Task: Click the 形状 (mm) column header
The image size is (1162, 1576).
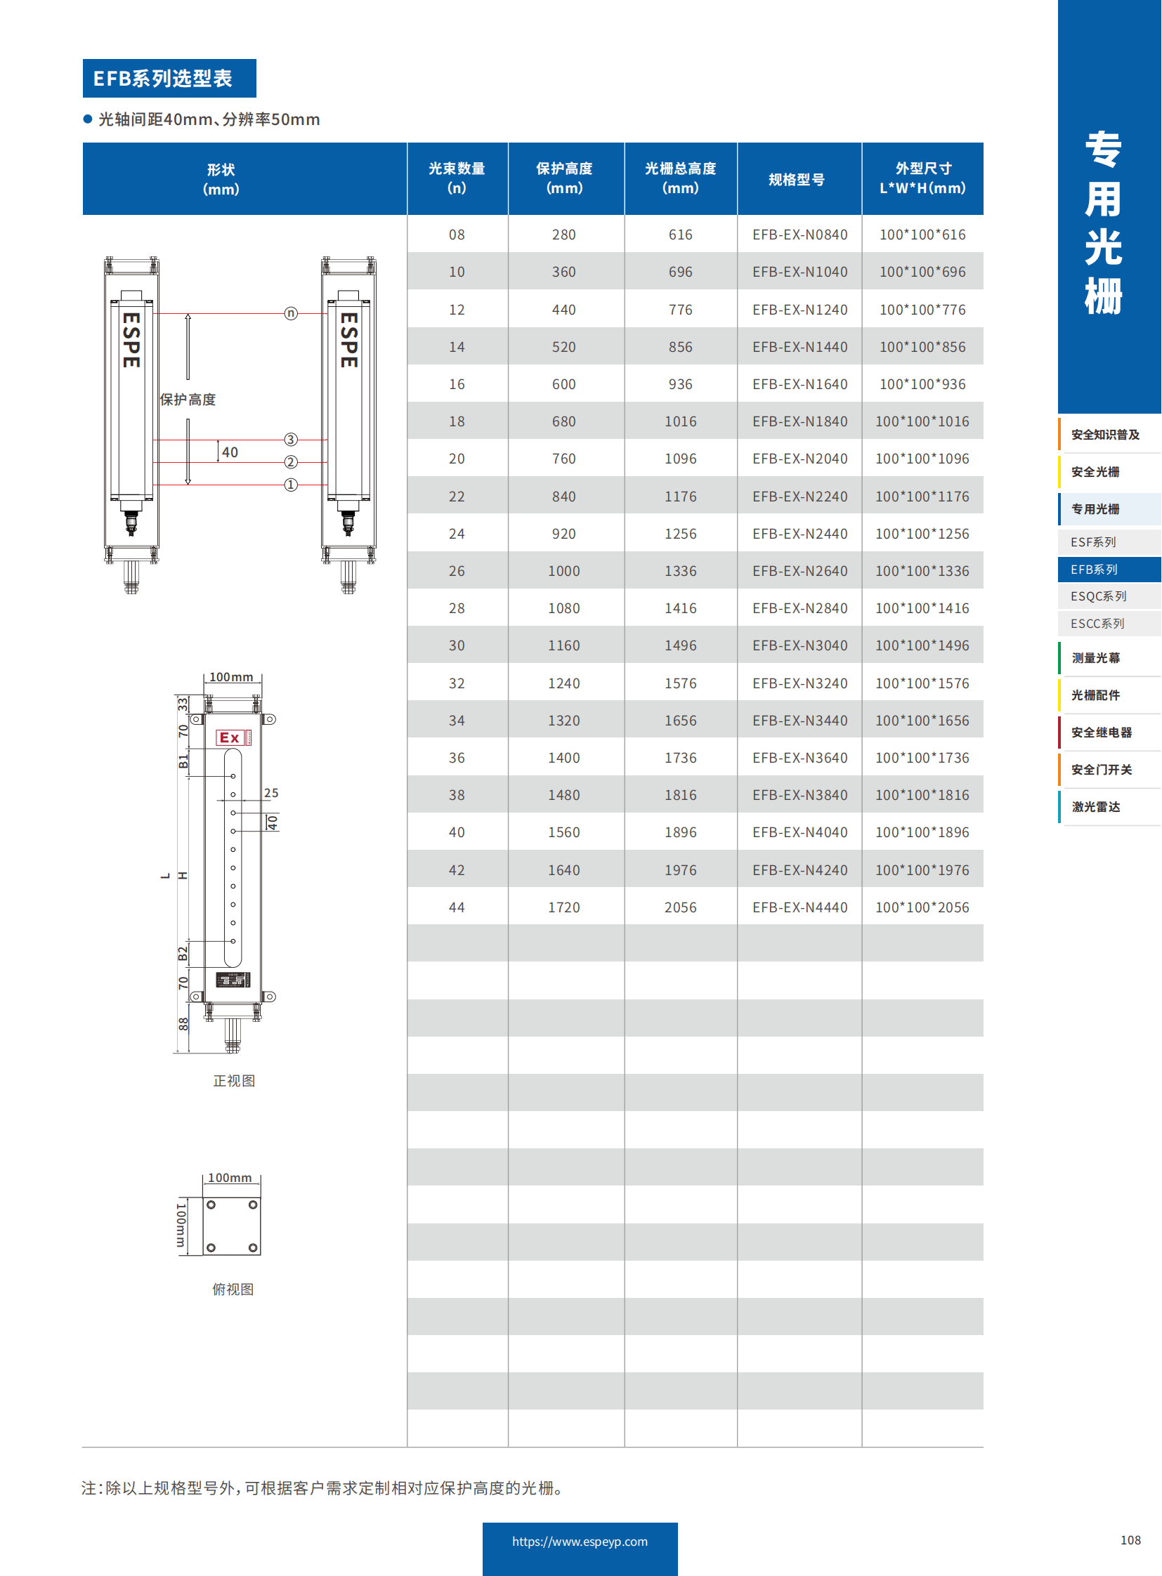Action: tap(244, 178)
